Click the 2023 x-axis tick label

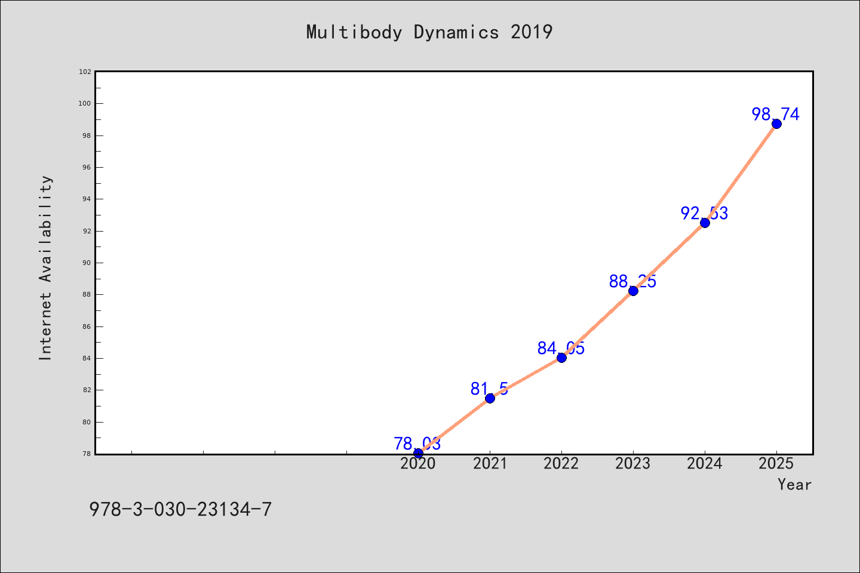click(633, 464)
